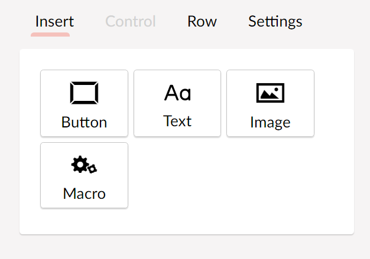The height and width of the screenshot is (259, 370).
Task: Open the Row tab
Action: click(x=202, y=21)
